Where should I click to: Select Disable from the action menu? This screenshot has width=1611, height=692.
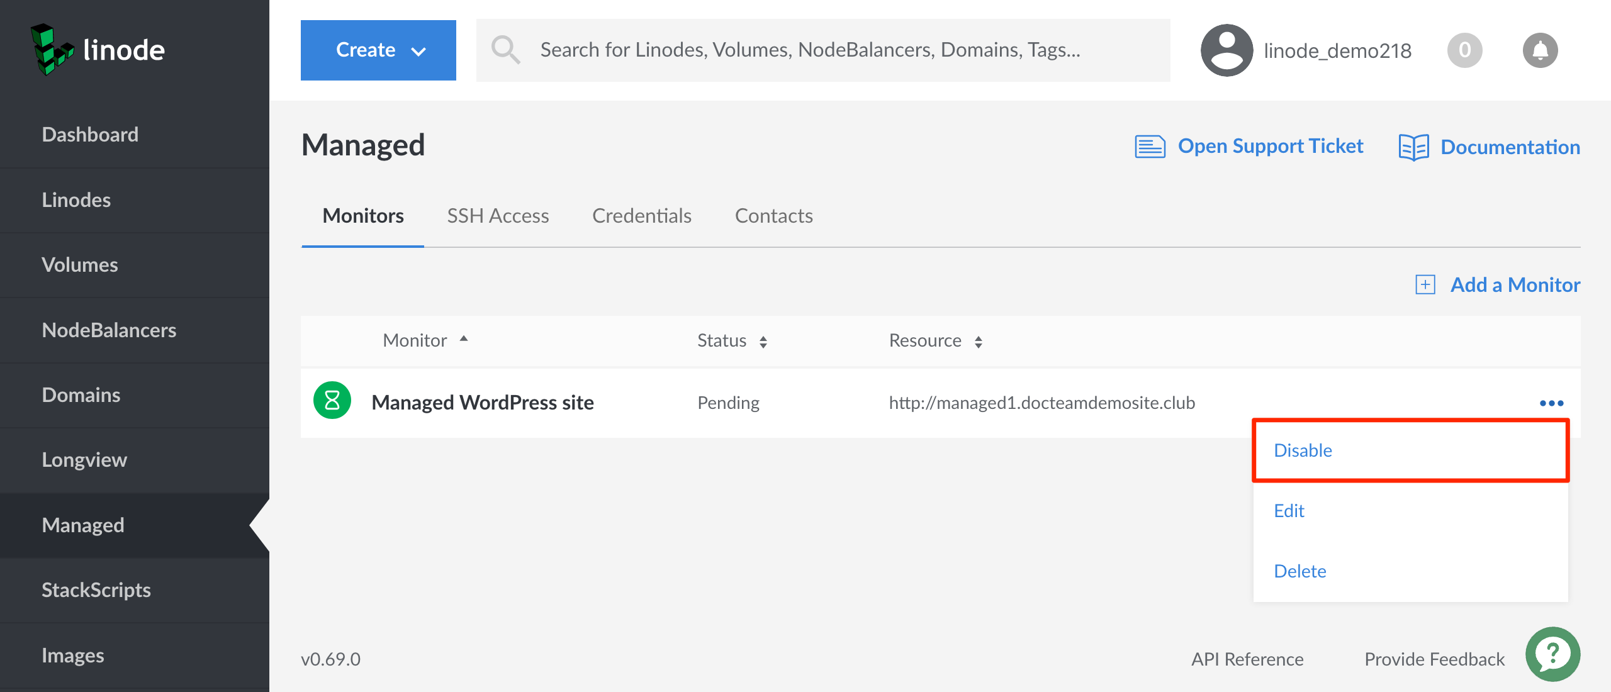click(x=1303, y=450)
